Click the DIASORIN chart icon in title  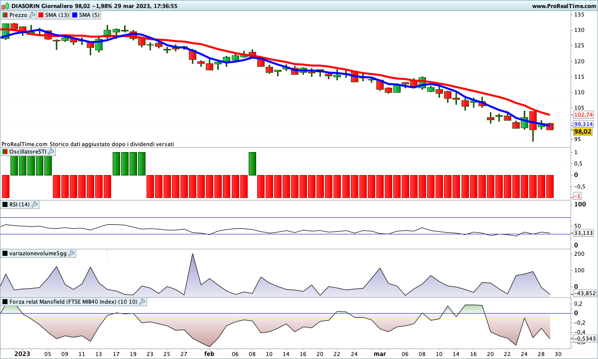[5, 6]
